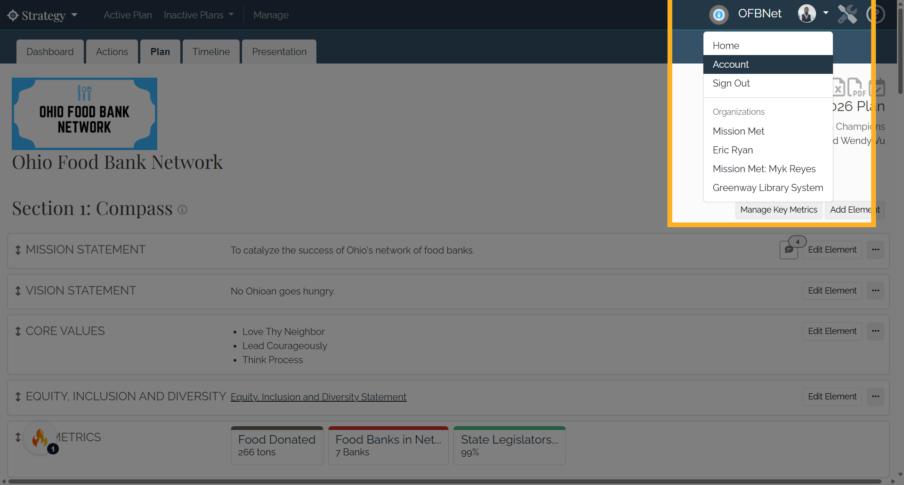Click the OFBNet organization badge icon

click(x=719, y=15)
